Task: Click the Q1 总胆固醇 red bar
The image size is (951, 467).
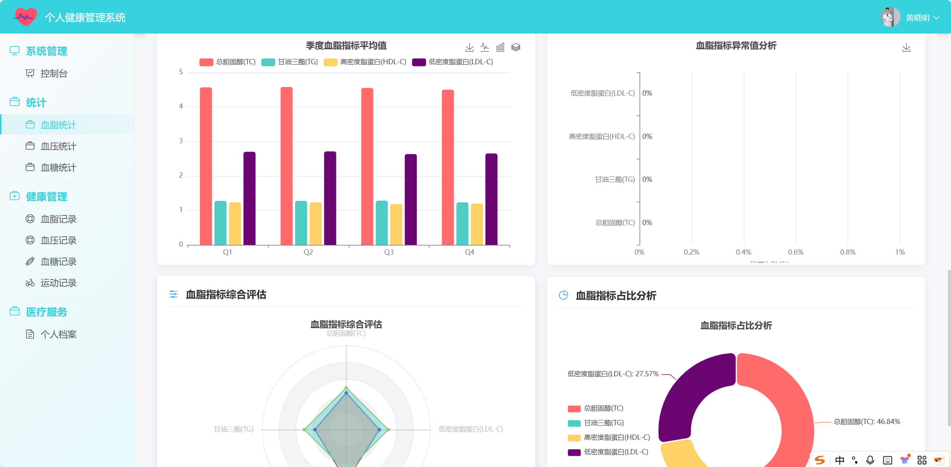Action: coord(206,166)
